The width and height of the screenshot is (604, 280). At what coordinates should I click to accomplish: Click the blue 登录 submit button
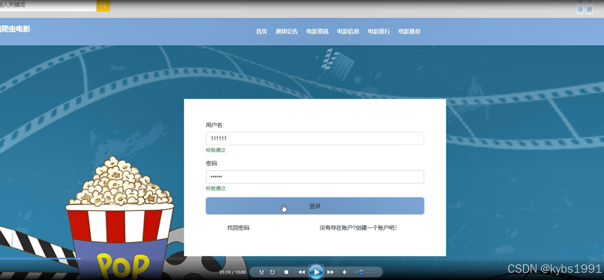(315, 206)
